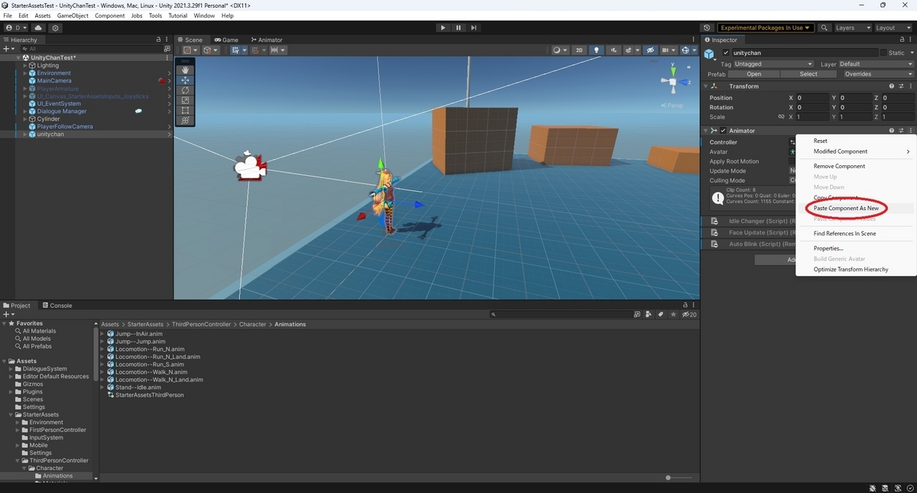Click the debug mode bug icon in status bar
The image size is (917, 493).
click(x=873, y=488)
